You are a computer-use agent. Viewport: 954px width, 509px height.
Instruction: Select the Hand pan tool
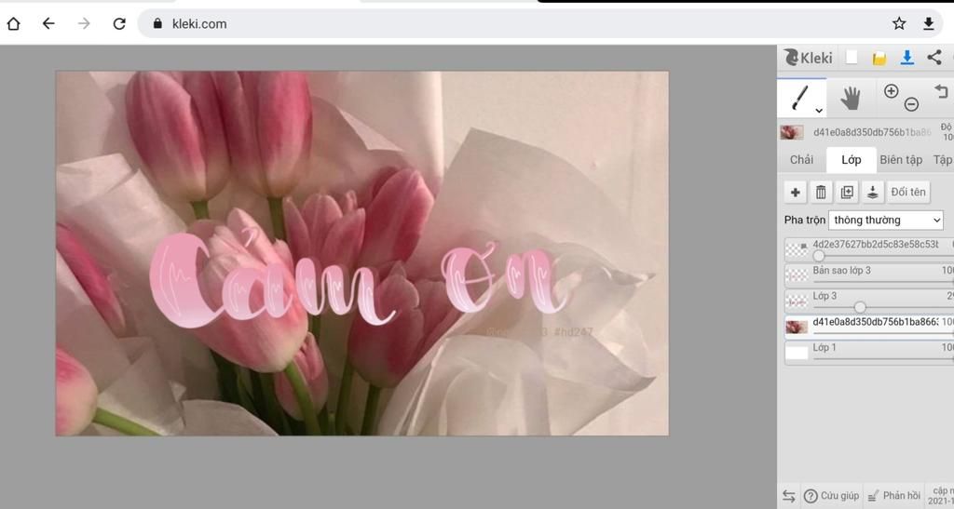850,98
